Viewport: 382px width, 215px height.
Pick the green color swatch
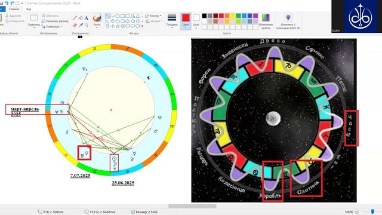pyautogui.click(x=238, y=16)
